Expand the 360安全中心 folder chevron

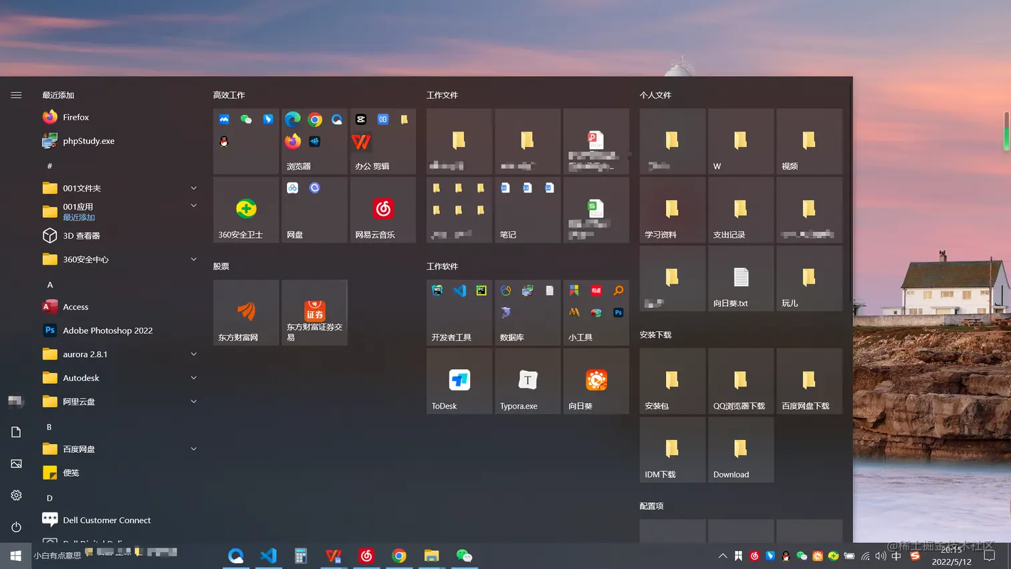point(194,259)
